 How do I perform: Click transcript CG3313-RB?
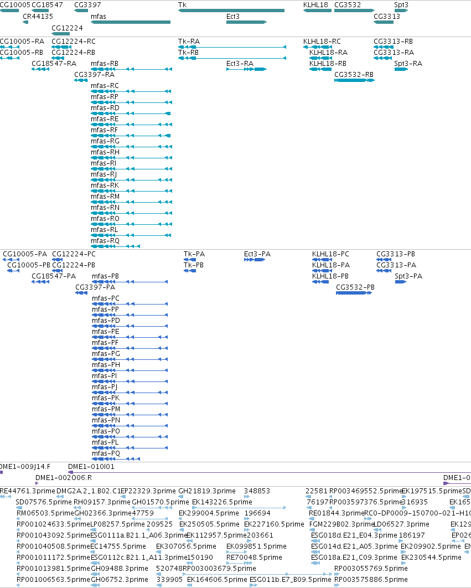(393, 42)
